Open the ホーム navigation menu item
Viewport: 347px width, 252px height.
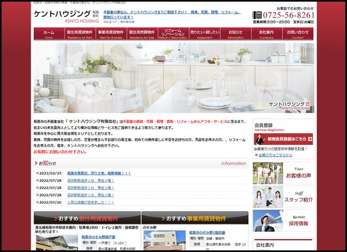(x=49, y=34)
